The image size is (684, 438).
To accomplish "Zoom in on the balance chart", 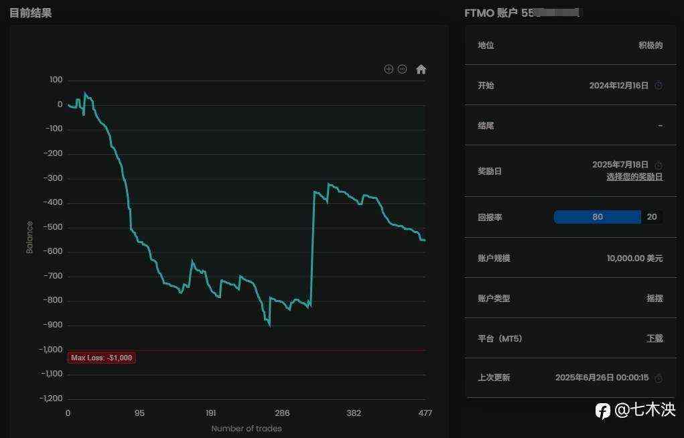I will pyautogui.click(x=389, y=69).
